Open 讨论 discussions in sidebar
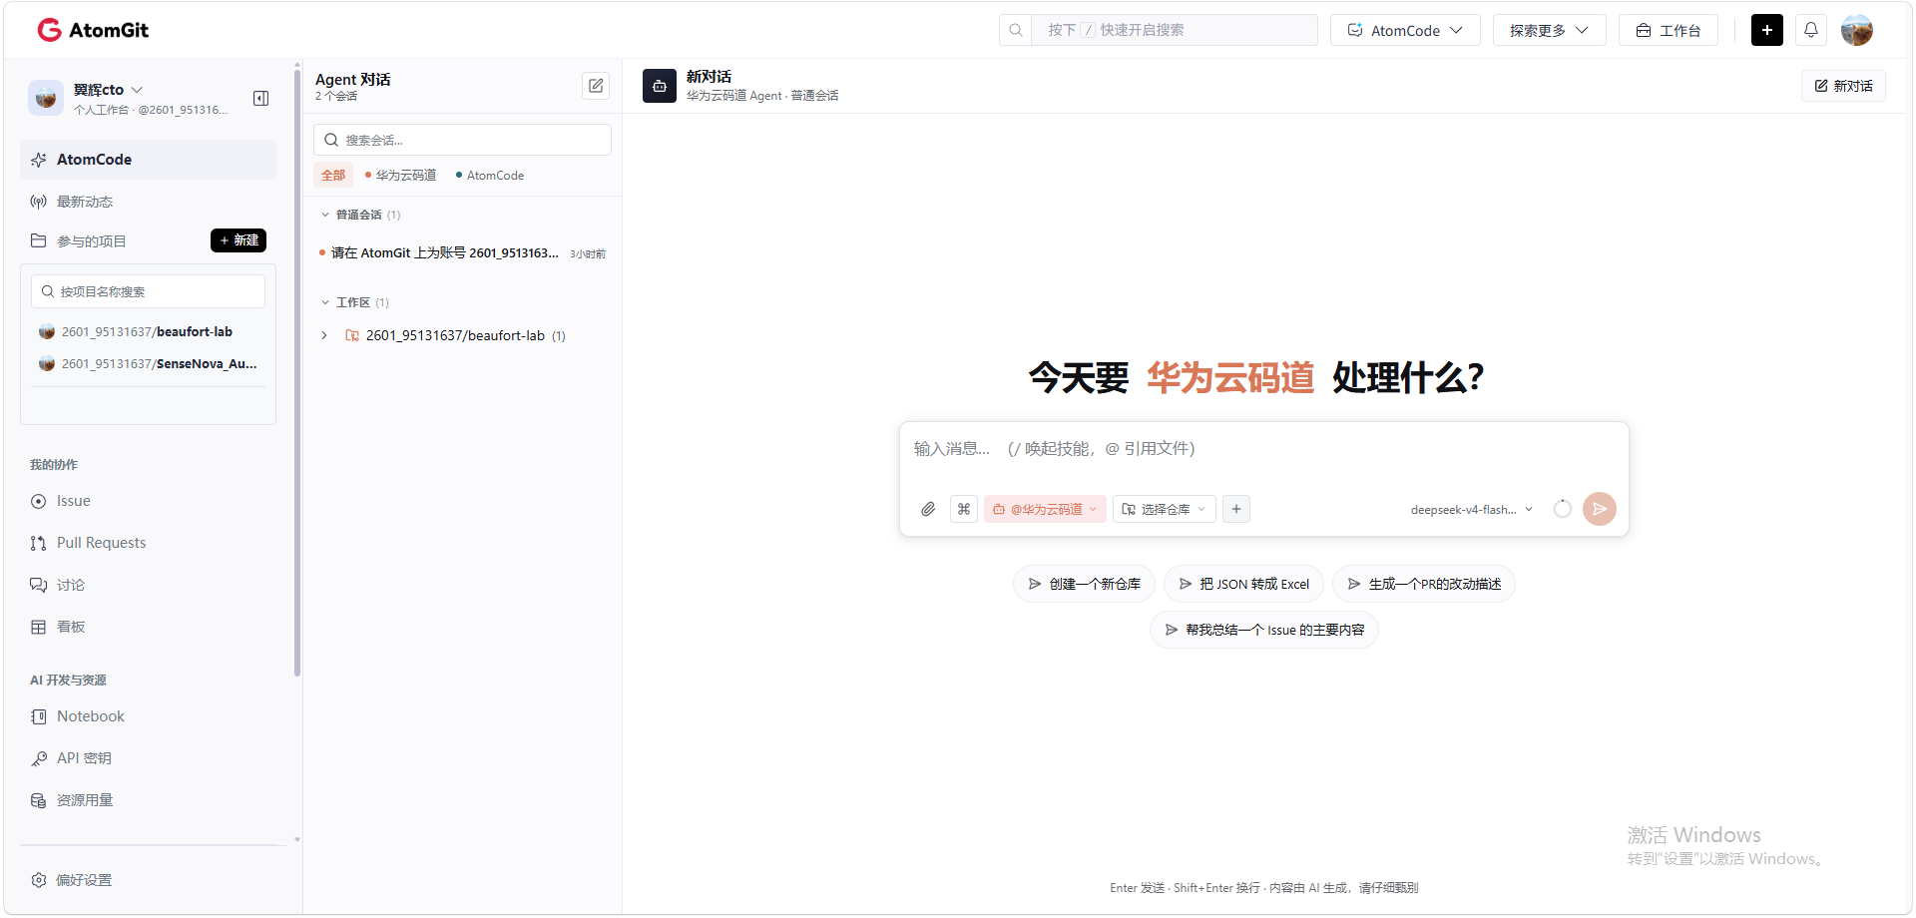Viewport: 1916px width, 918px height. [148, 585]
